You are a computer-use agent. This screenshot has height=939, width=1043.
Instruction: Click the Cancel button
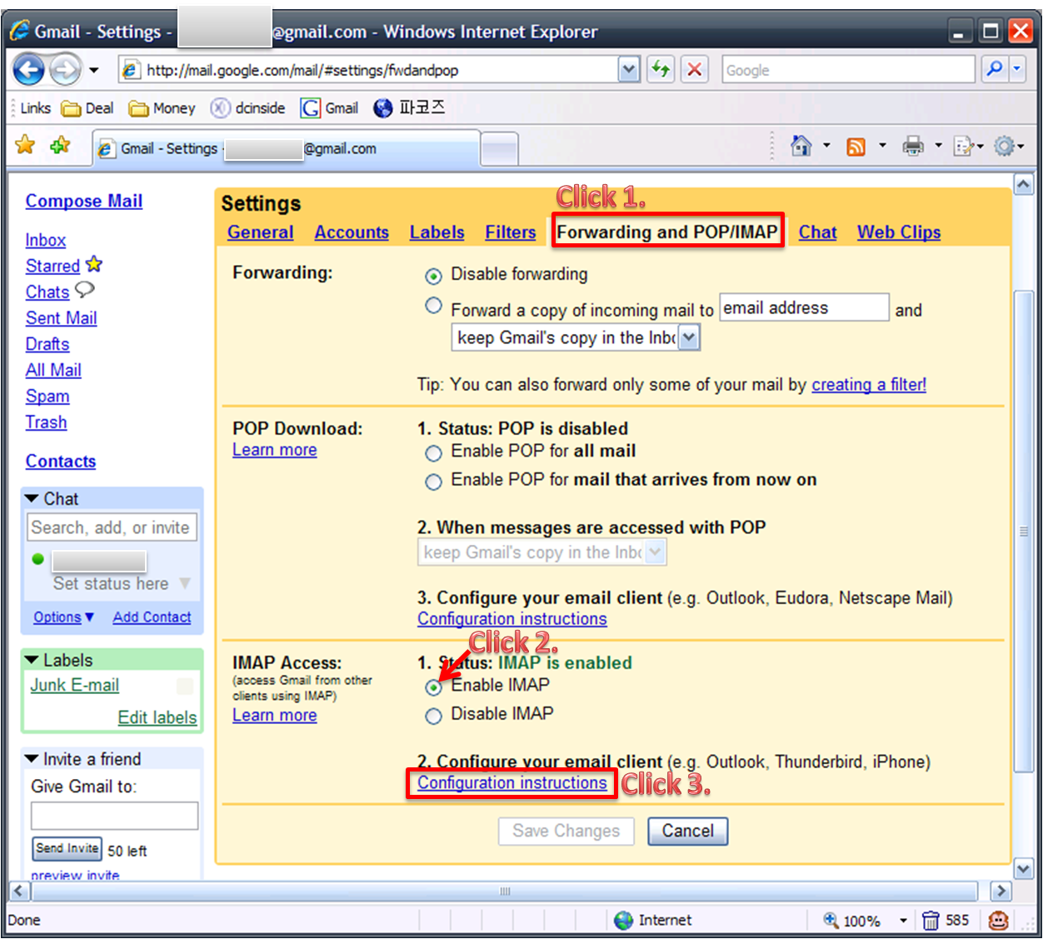pyautogui.click(x=688, y=831)
